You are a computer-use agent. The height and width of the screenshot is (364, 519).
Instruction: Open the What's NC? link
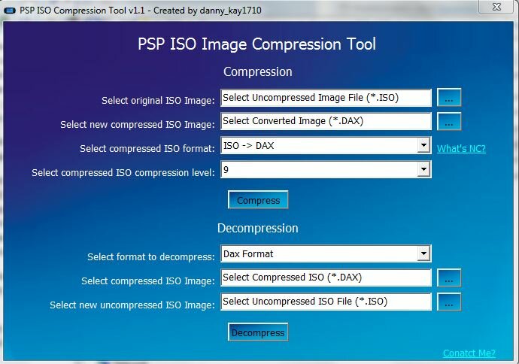461,149
